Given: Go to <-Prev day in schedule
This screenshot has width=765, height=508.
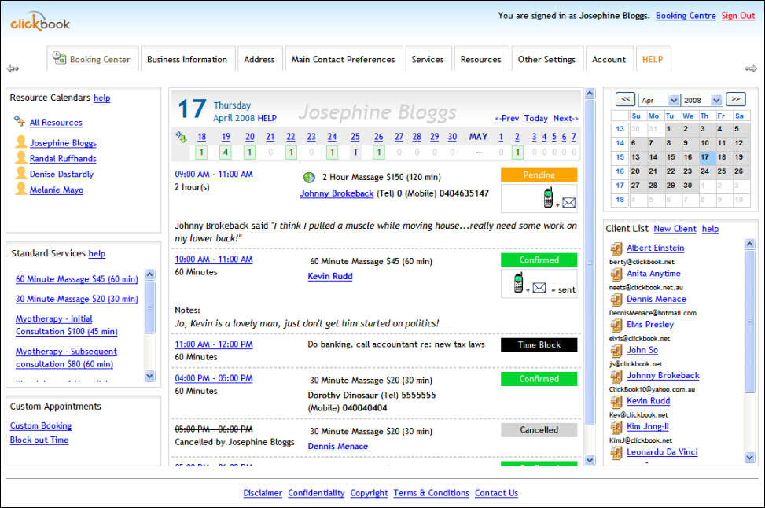Looking at the screenshot, I should [x=507, y=118].
